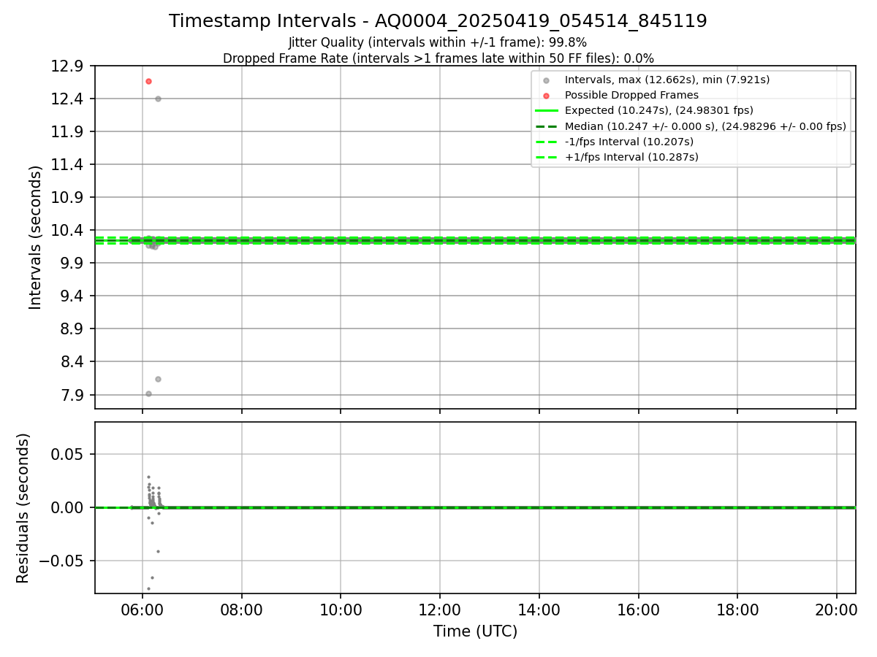Click the grey interval point near 8.15 seconds
This screenshot has height=657, width=877.
click(158, 379)
